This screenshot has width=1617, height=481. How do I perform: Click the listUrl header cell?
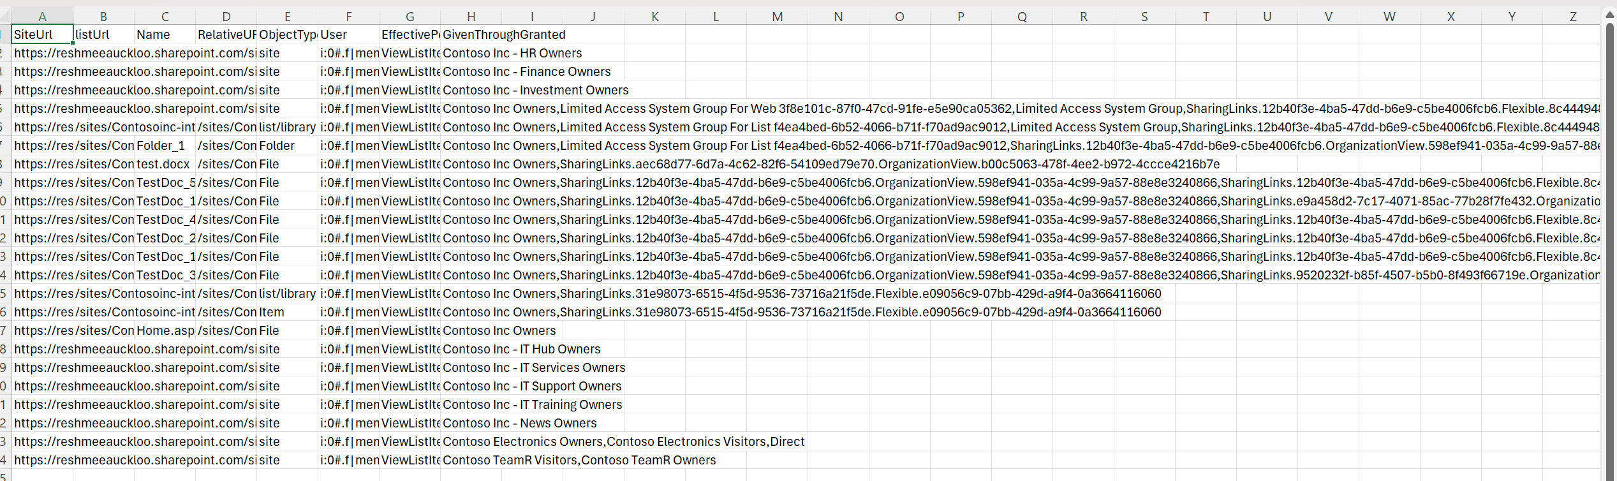[103, 34]
